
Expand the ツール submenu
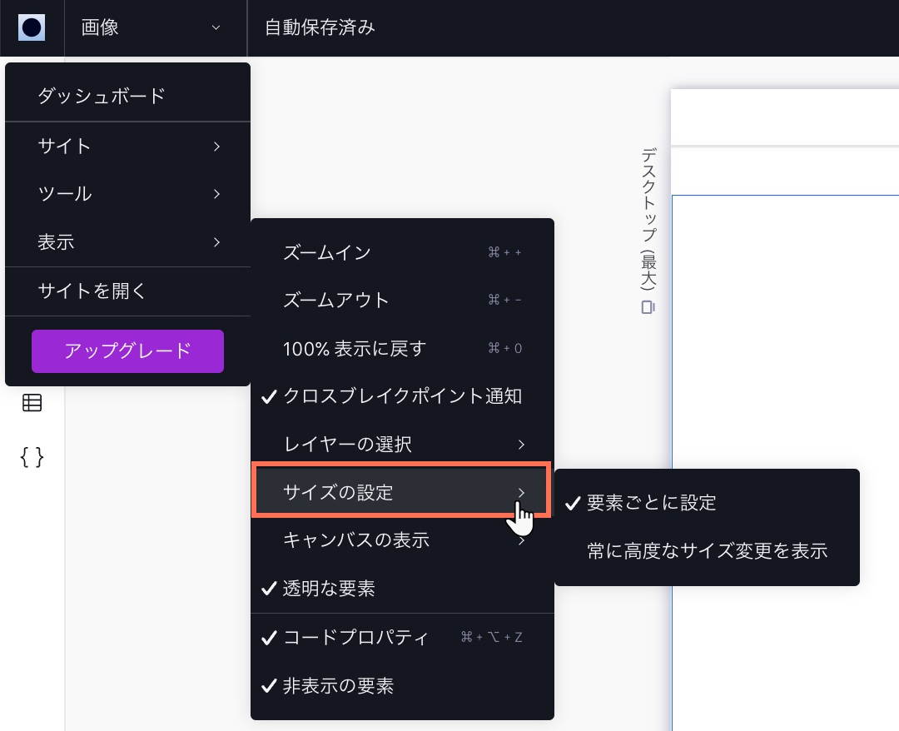click(127, 194)
